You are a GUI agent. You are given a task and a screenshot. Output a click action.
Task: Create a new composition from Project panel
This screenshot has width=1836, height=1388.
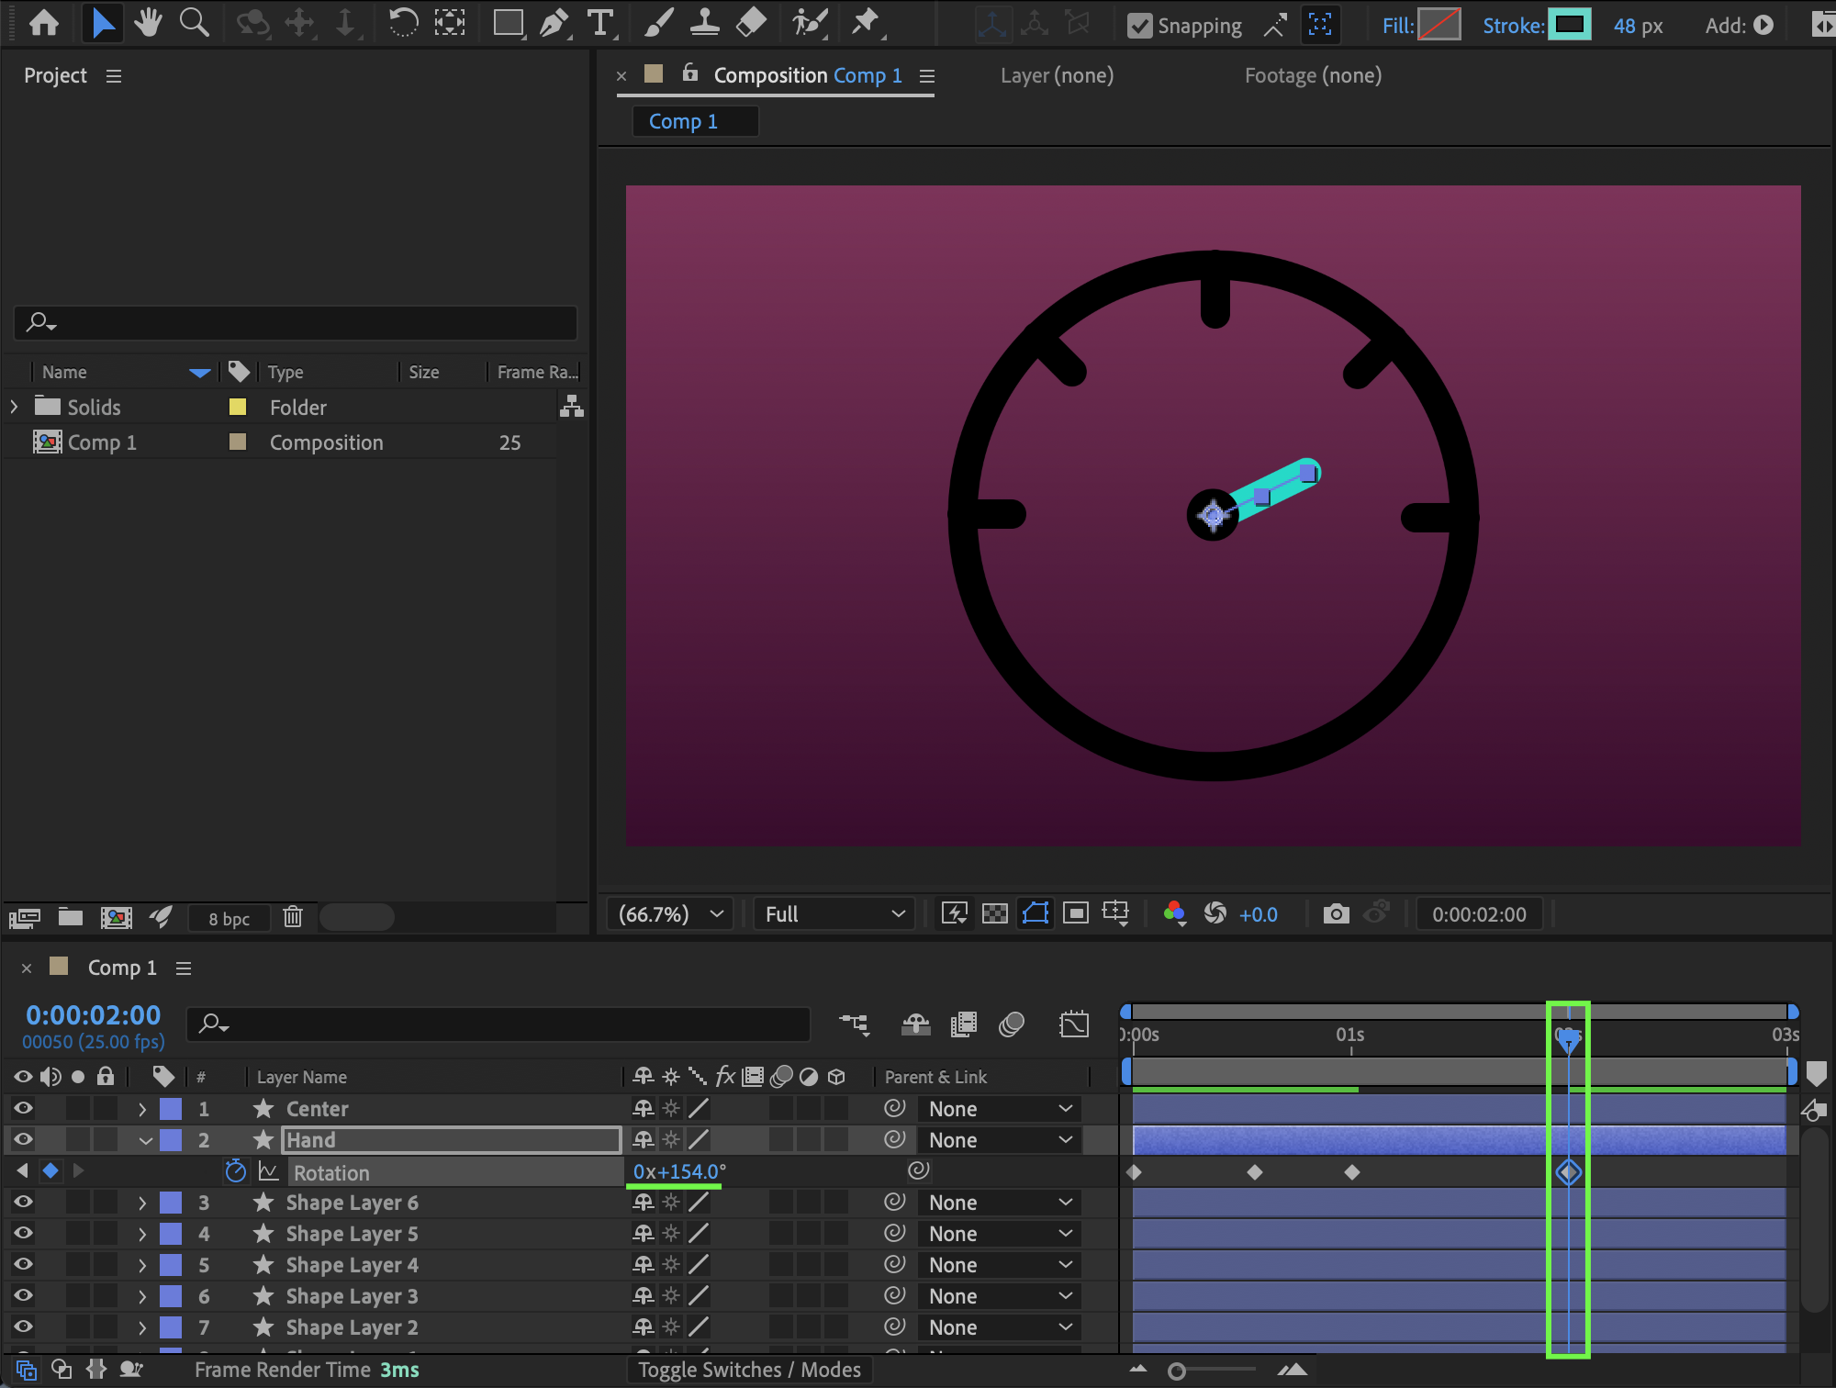coord(116,917)
